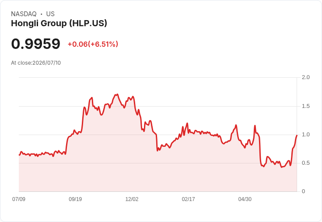Click the 0.5 price axis label

pyautogui.click(x=305, y=163)
